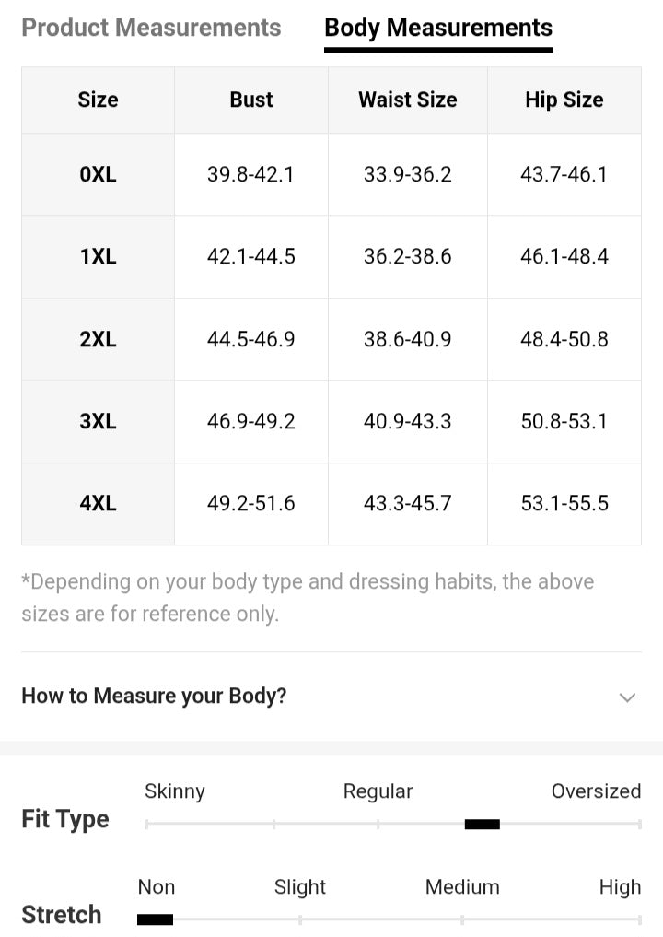Click the Stretch slider marker at Non
Screen dimensions: 663x937
pyautogui.click(x=155, y=919)
